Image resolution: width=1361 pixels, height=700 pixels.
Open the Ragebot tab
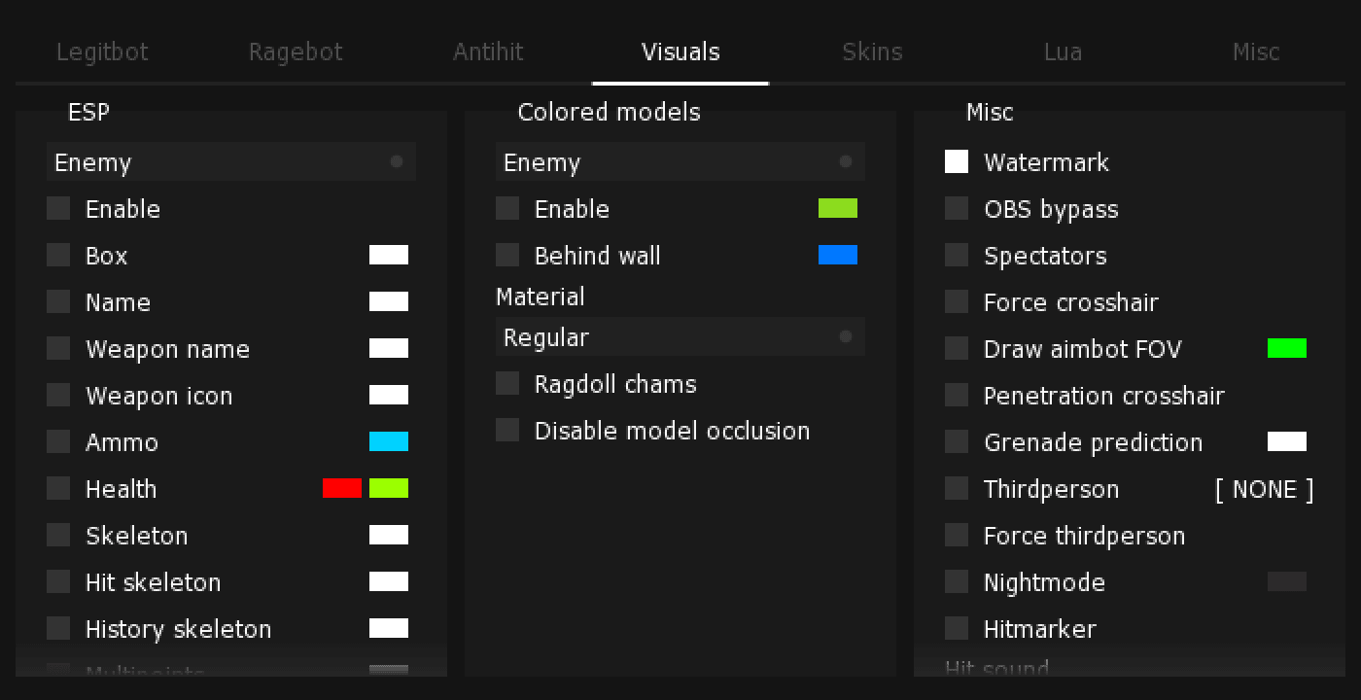[x=296, y=52]
